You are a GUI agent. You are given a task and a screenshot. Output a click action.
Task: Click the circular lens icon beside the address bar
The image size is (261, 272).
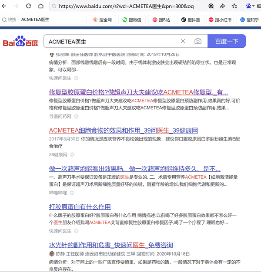[x=211, y=6]
